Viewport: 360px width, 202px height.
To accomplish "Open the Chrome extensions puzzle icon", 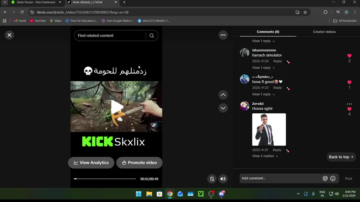I will pyautogui.click(x=326, y=12).
